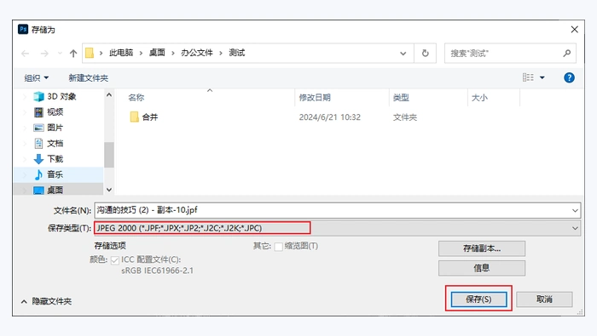Select 音乐 in the navigation pane

pos(55,174)
